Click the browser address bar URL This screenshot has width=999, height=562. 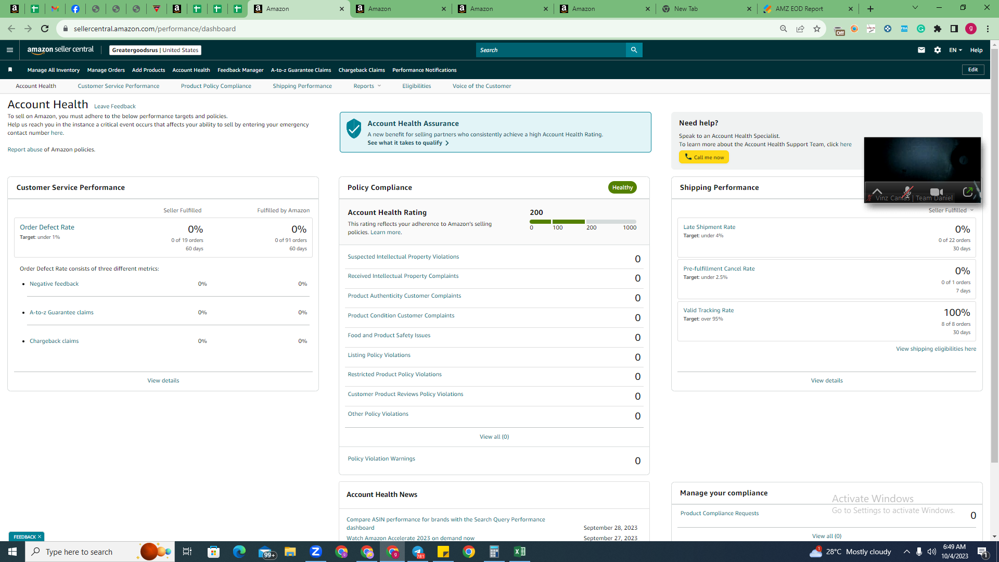coord(155,29)
